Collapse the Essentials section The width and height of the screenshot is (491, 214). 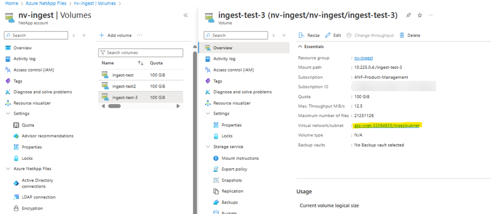pos(301,46)
